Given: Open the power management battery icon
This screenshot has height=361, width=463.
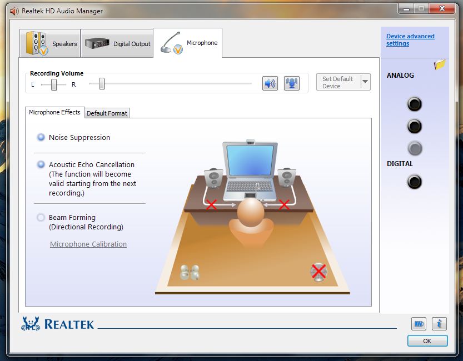Looking at the screenshot, I should click(419, 324).
